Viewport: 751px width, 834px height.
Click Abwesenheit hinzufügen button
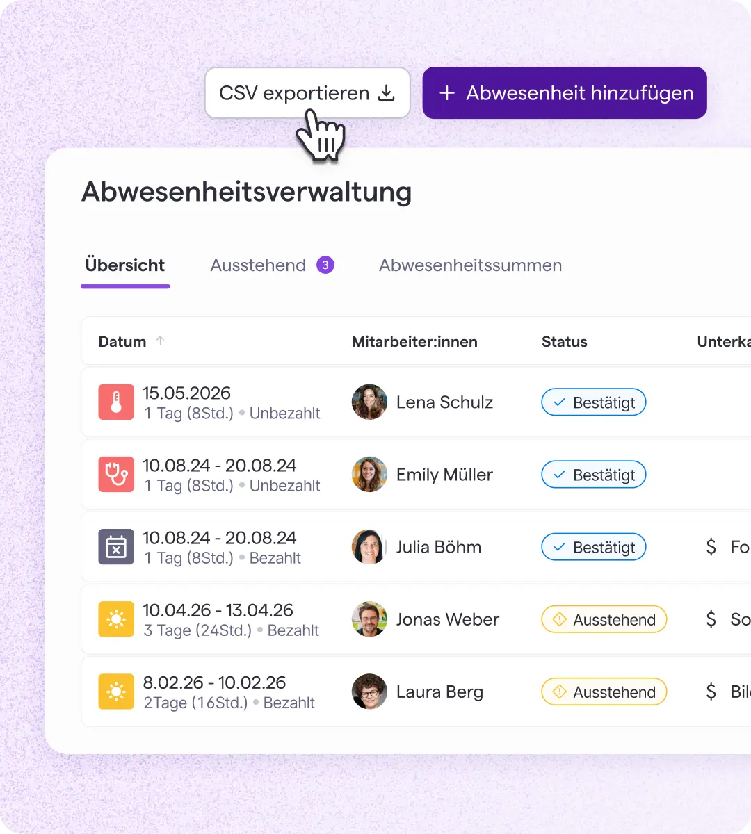(x=565, y=92)
